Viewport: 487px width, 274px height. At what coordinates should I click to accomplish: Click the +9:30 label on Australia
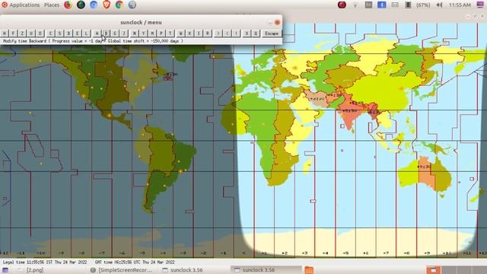[424, 167]
